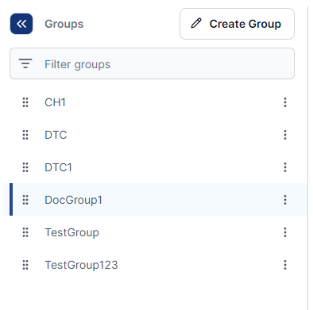Open the three-dot menu for TestGroup123
The width and height of the screenshot is (313, 310).
[x=285, y=265]
